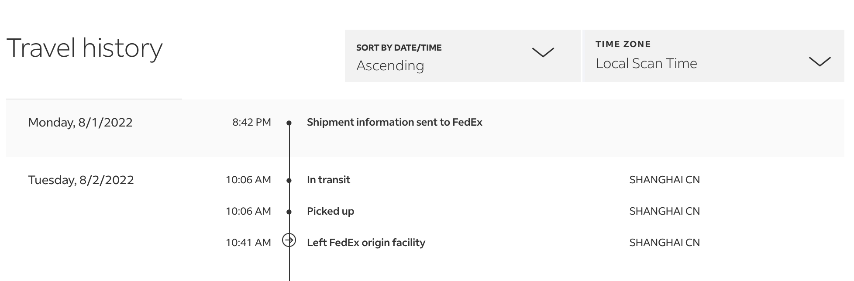Click SHANGHAI CN location for Picked up row

pos(664,211)
